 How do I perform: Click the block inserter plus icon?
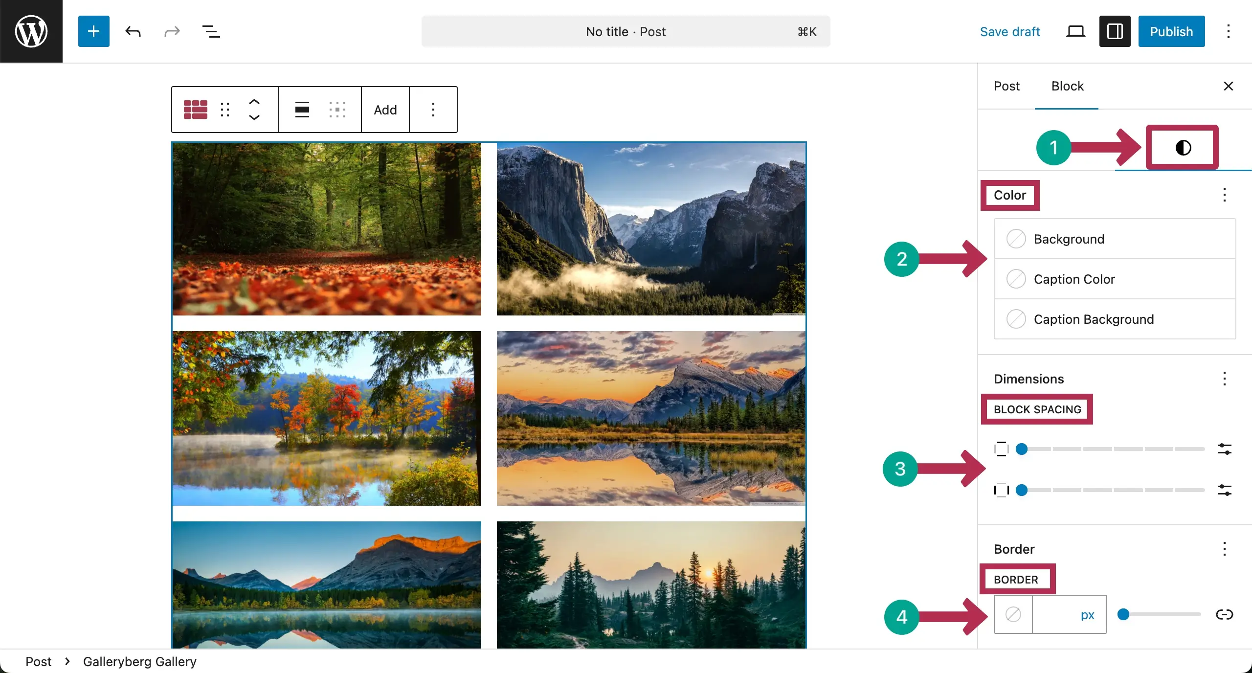point(93,31)
